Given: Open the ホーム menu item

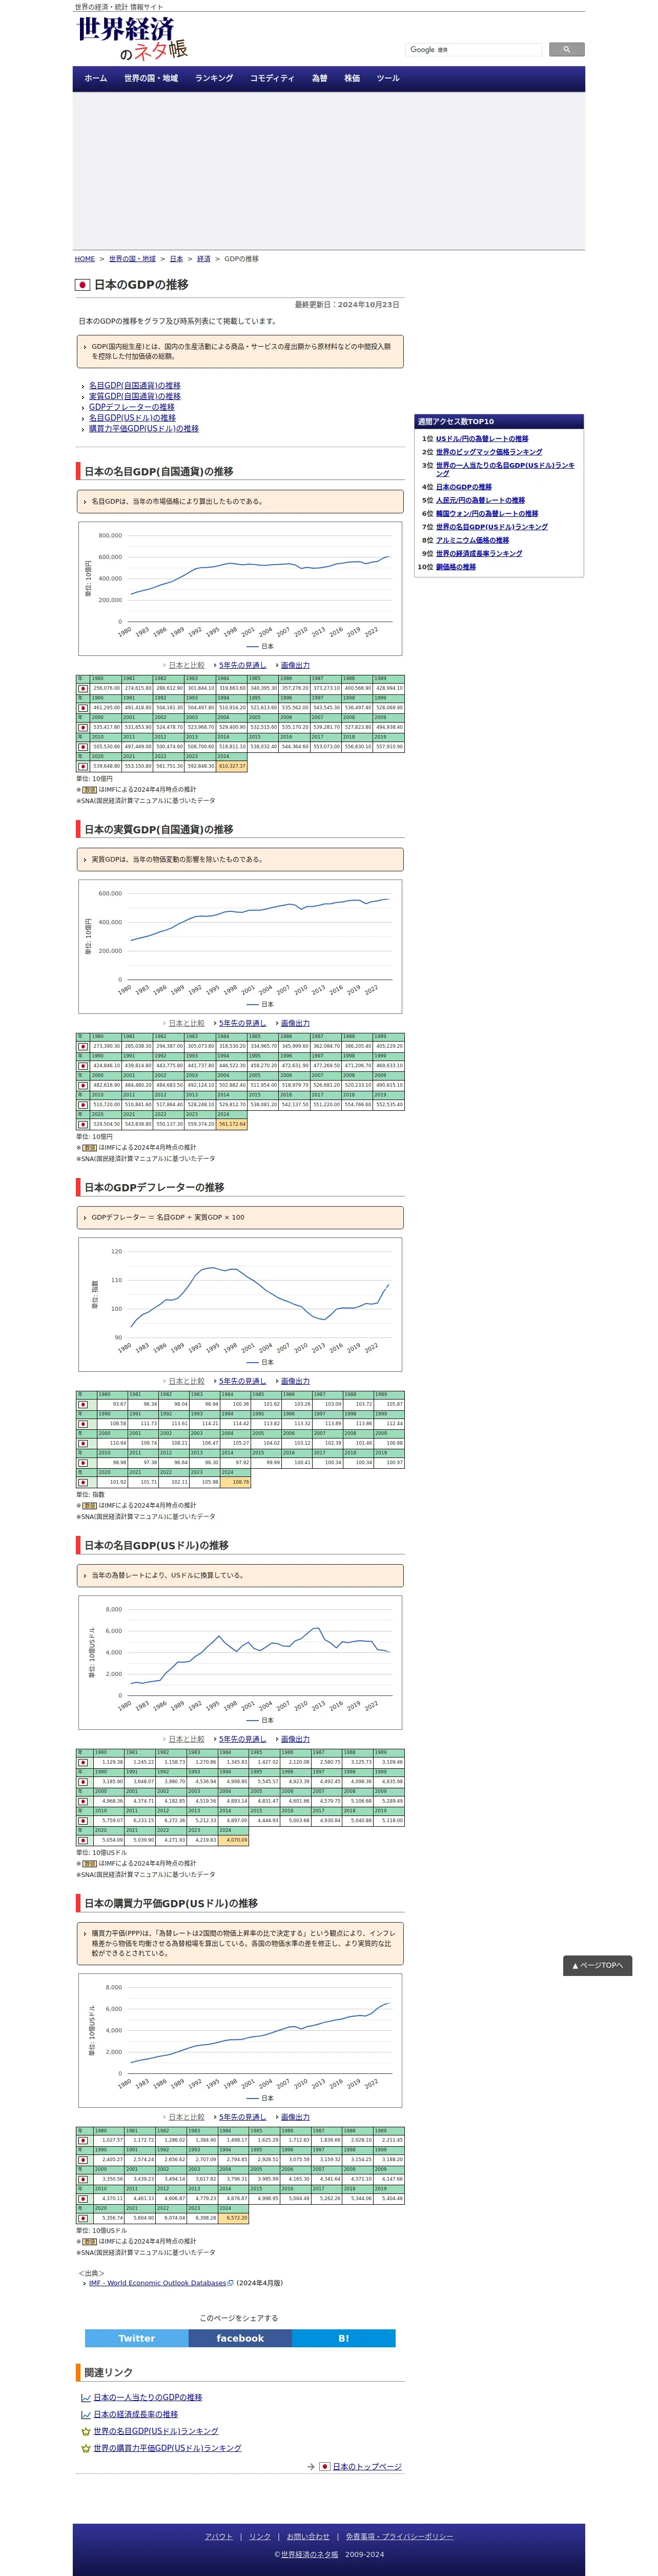Looking at the screenshot, I should coord(96,78).
